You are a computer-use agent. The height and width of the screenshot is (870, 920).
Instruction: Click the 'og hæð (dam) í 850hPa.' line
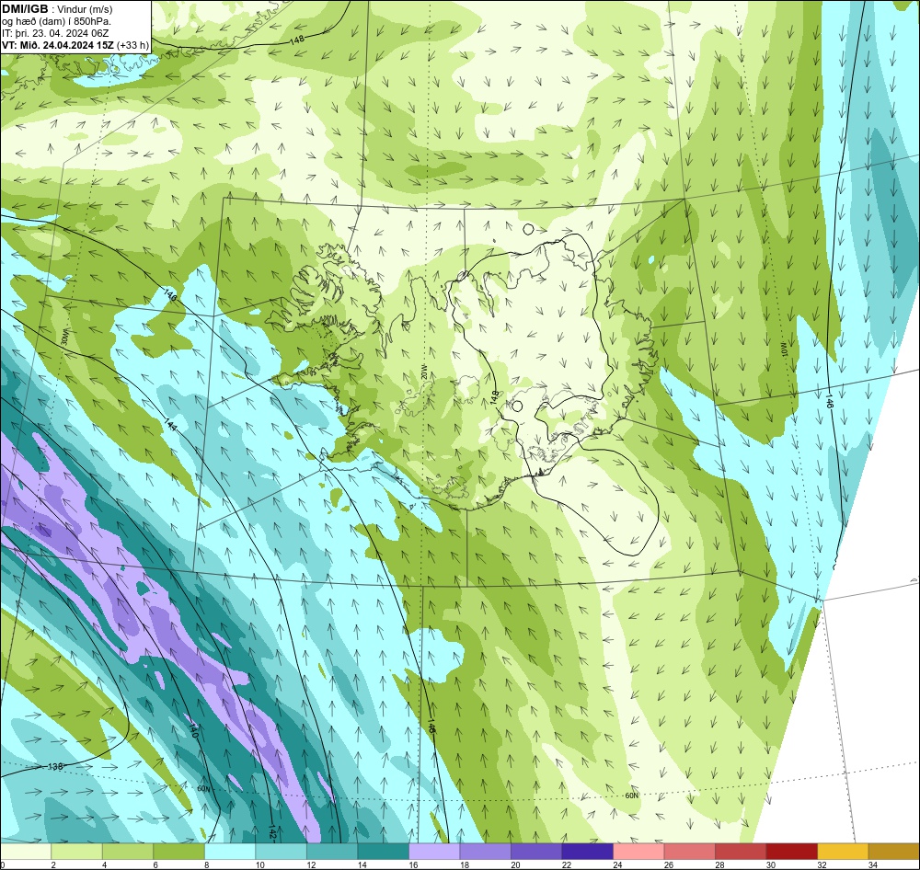[x=56, y=21]
